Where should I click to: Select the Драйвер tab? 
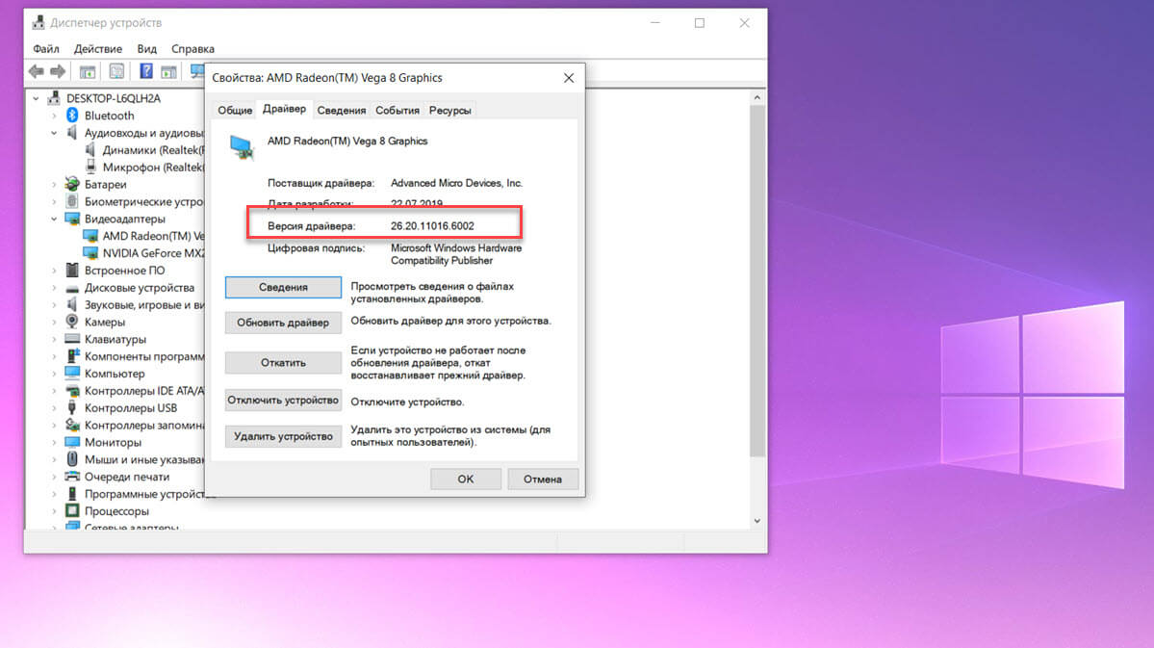click(284, 109)
